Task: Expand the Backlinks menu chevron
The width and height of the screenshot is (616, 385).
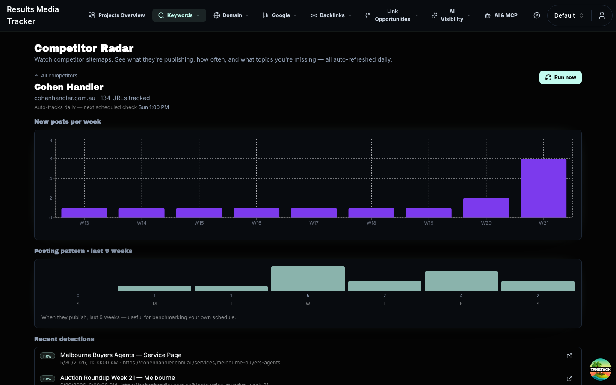Action: coord(350,15)
